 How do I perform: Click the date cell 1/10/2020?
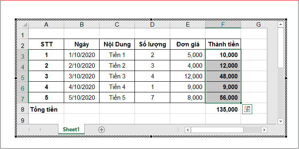click(x=81, y=55)
